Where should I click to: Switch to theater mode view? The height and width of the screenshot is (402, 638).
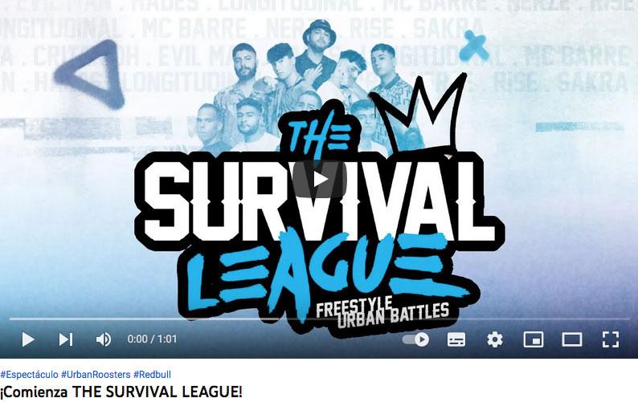click(x=571, y=339)
